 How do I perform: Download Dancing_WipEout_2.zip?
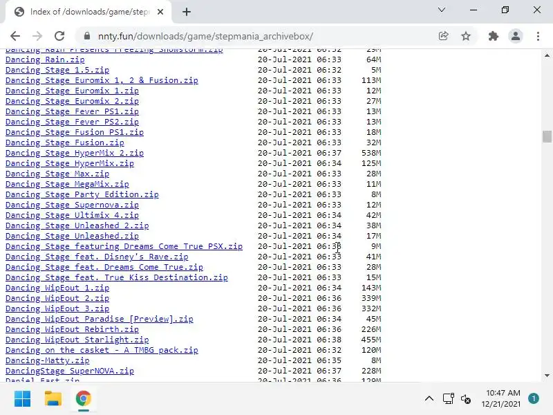(x=57, y=298)
